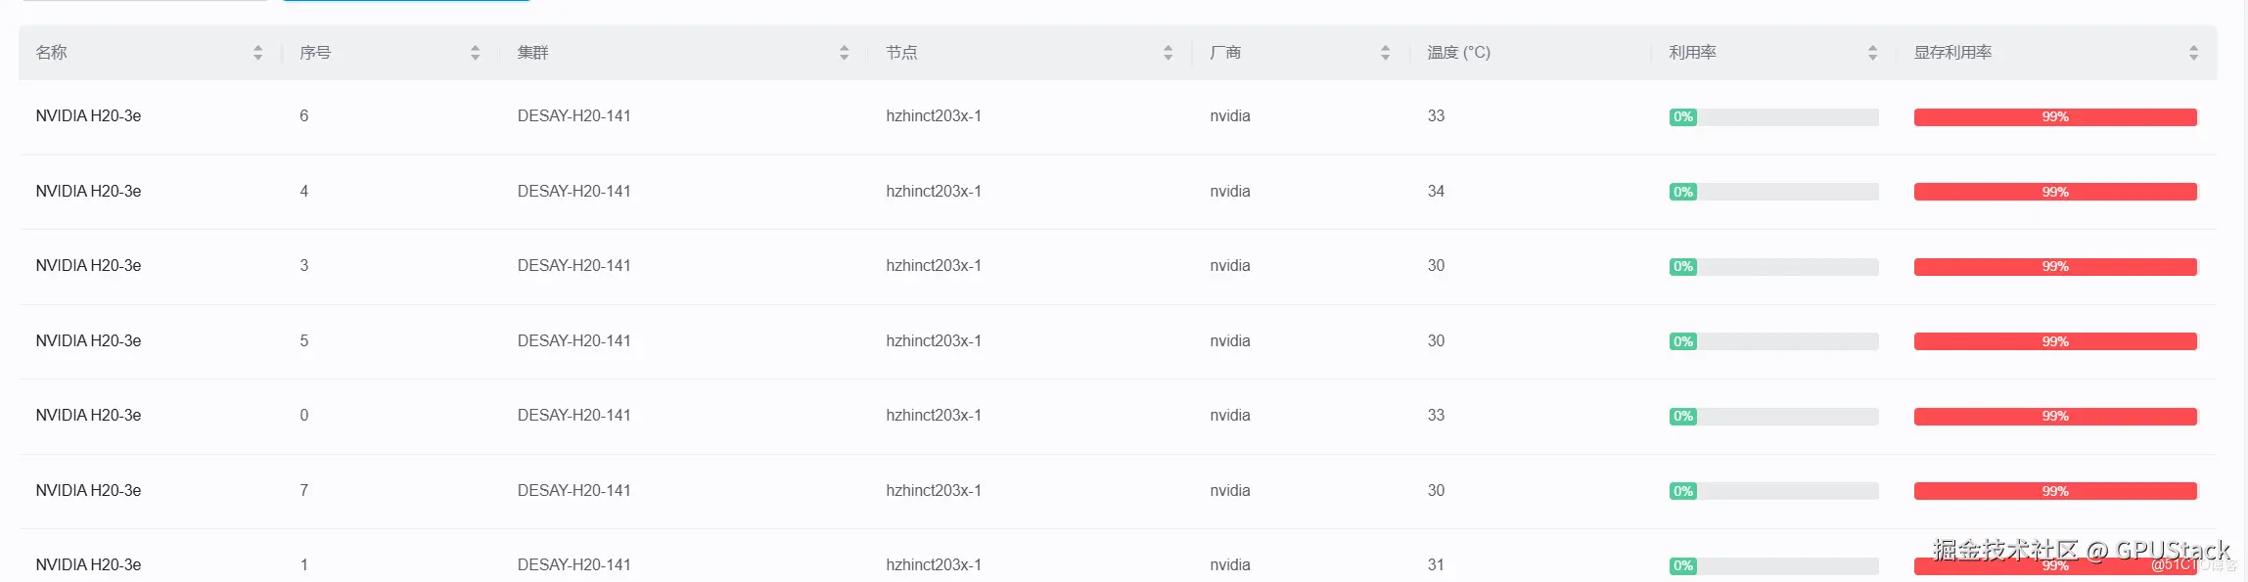This screenshot has height=582, width=2248.
Task: Click the 99% memory bar for GPU index 0
Action: coord(2055,416)
